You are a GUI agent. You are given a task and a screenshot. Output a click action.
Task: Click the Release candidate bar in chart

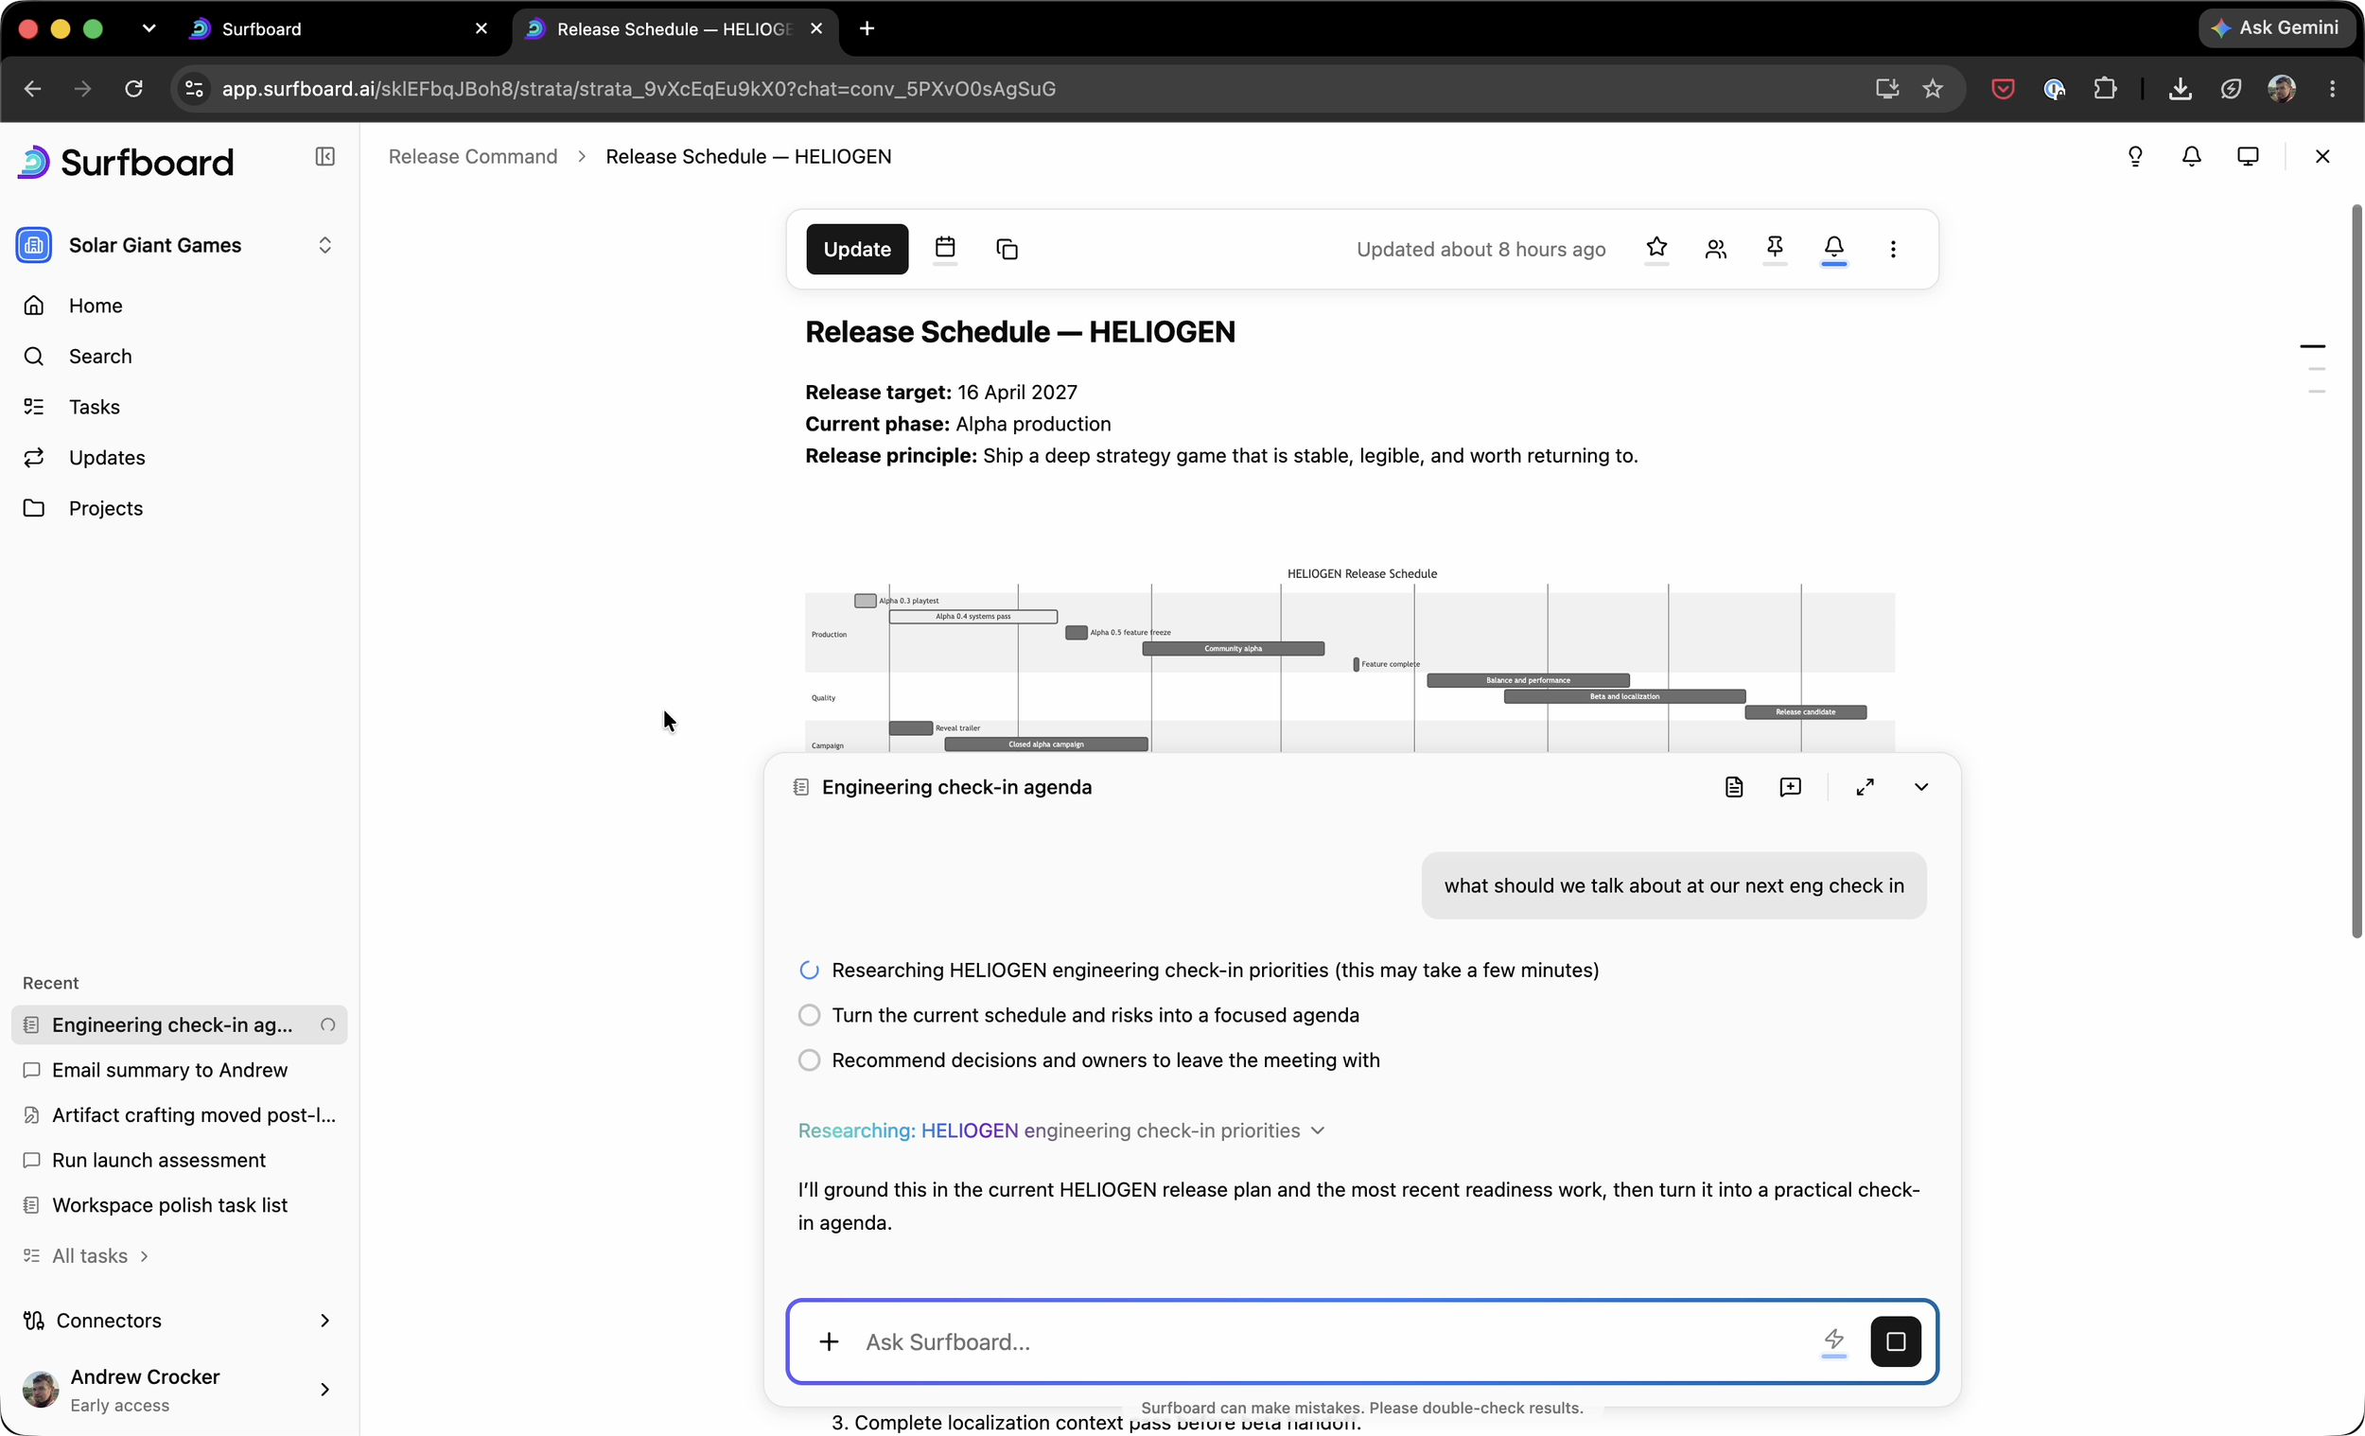(x=1804, y=712)
